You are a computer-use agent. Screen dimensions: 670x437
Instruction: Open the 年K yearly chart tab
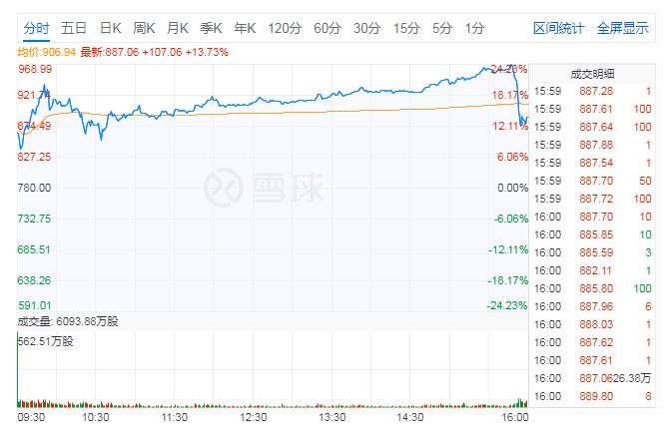[247, 28]
